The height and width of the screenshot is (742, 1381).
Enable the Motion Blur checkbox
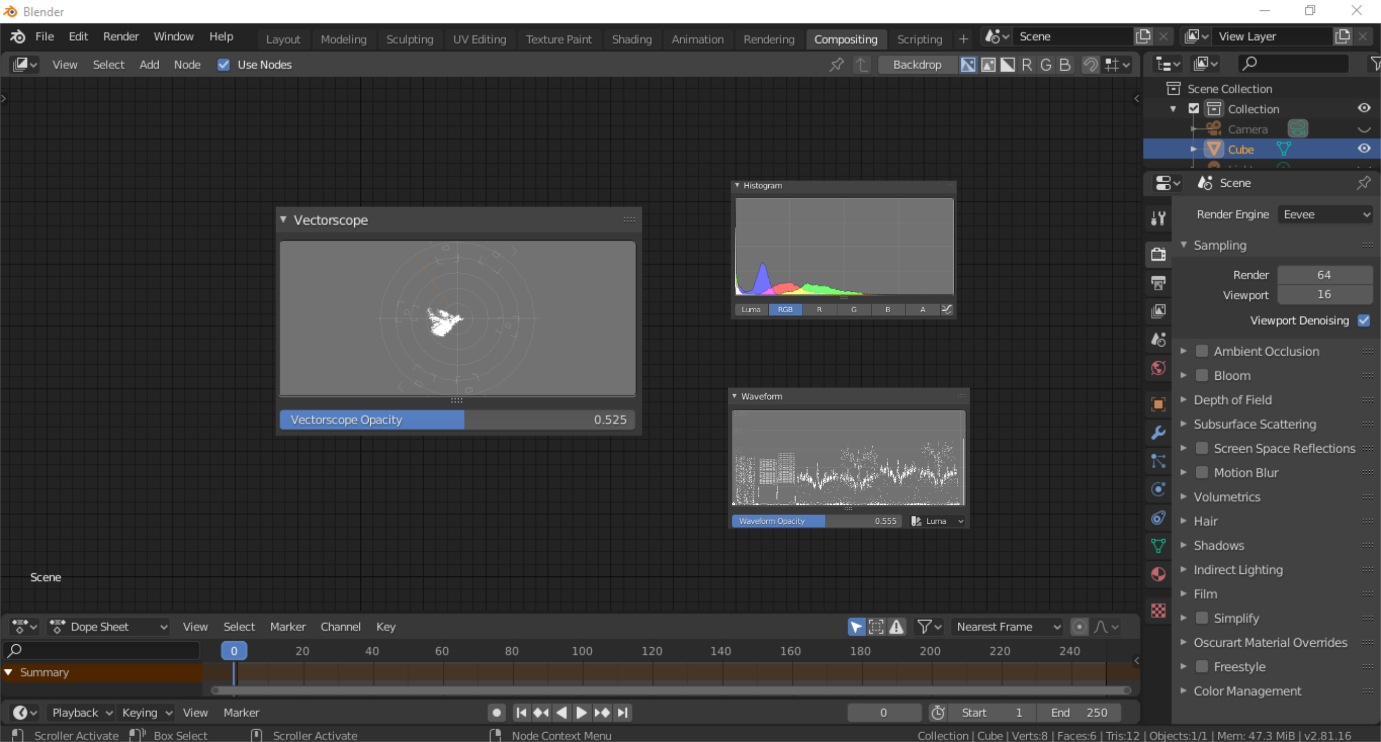point(1202,472)
